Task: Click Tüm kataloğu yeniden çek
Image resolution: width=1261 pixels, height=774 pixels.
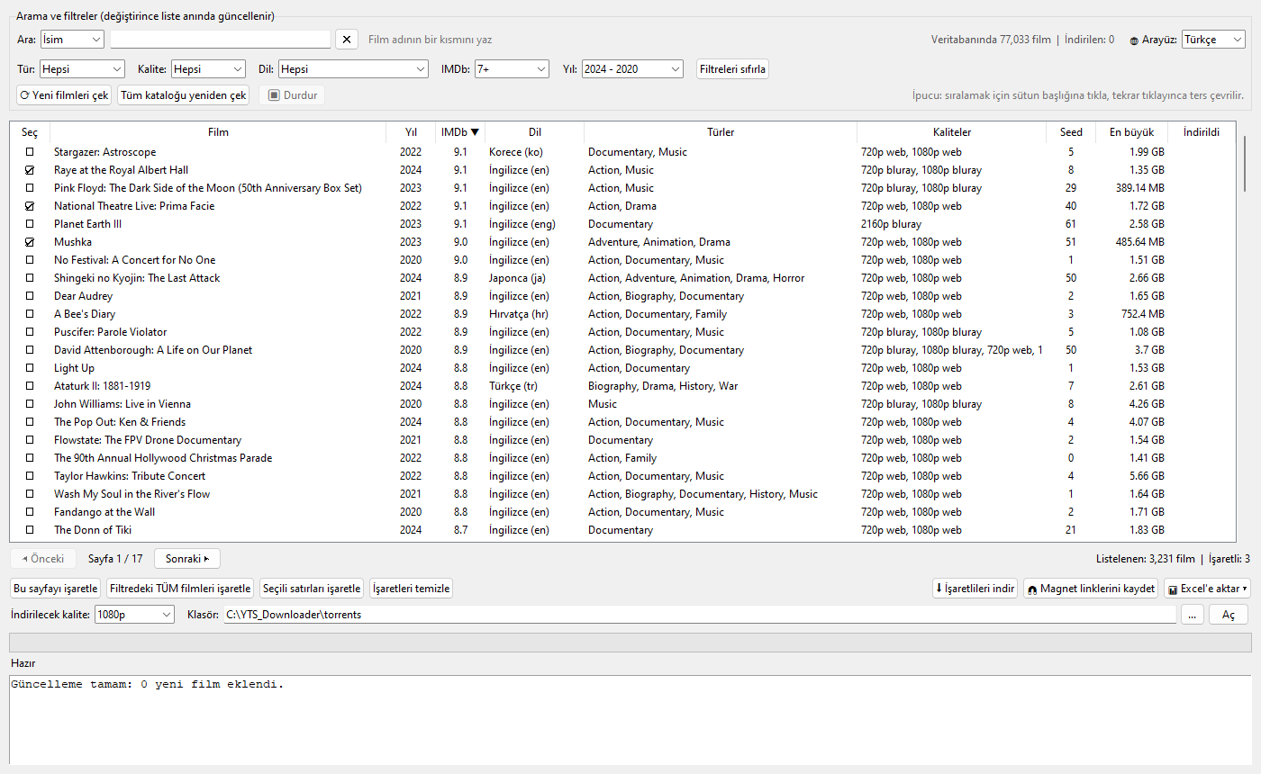Action: click(x=183, y=95)
